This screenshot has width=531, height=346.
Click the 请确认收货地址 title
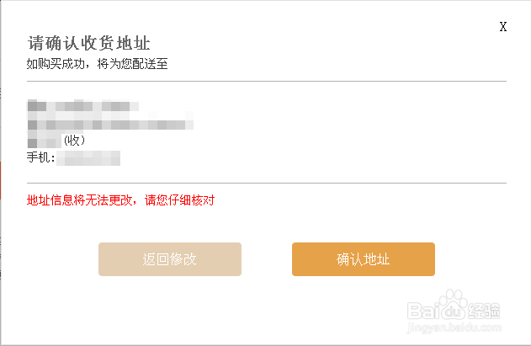(89, 43)
